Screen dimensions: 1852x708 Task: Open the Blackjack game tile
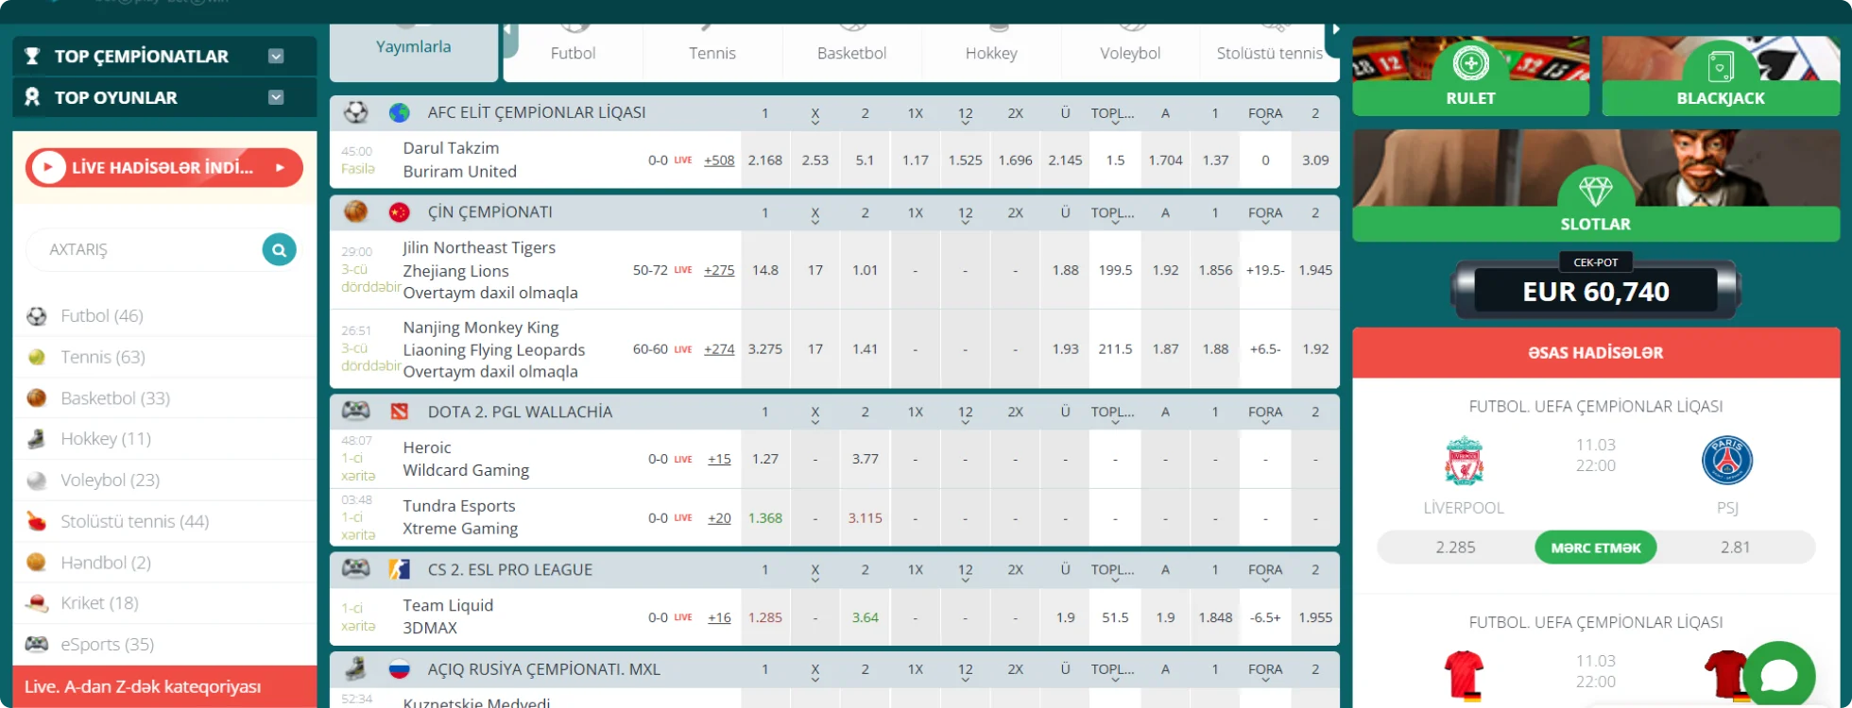1721,76
